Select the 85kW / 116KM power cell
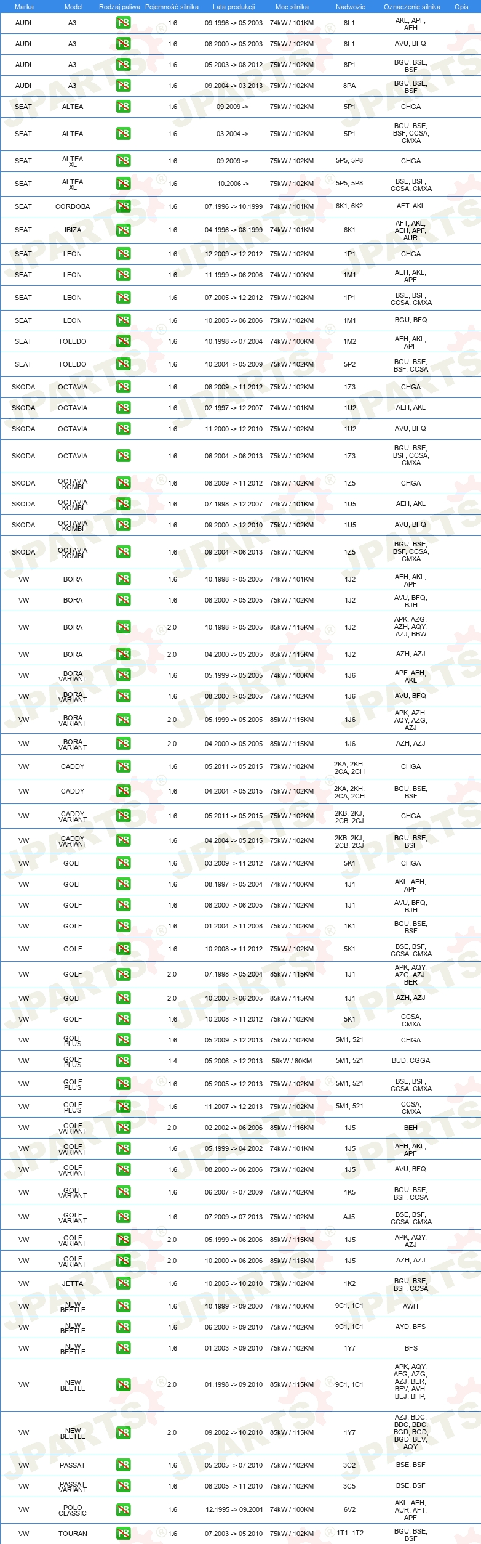 pos(292,1128)
